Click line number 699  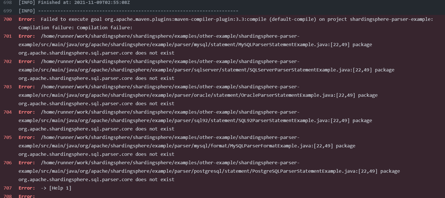[x=8, y=11]
